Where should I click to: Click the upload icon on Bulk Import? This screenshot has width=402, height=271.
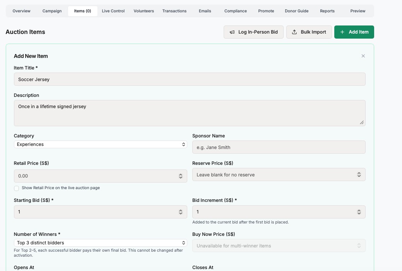coord(294,32)
